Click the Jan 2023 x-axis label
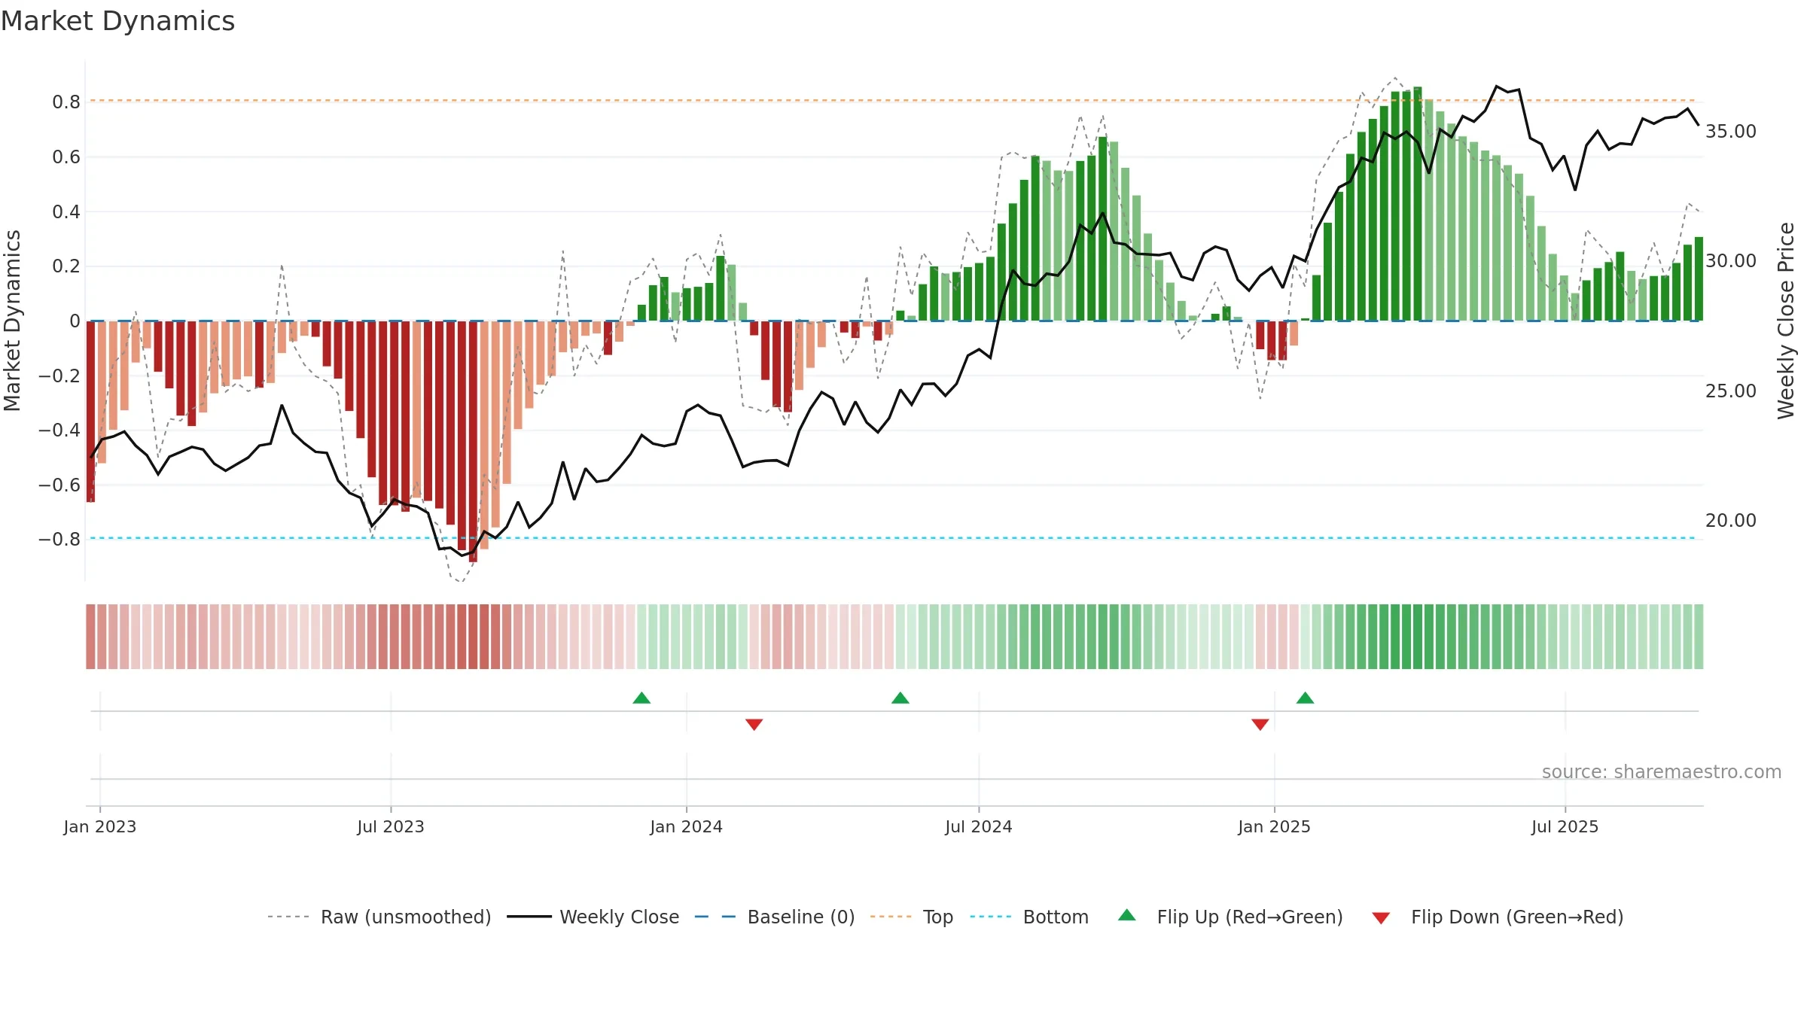1807x1016 pixels. click(x=100, y=826)
